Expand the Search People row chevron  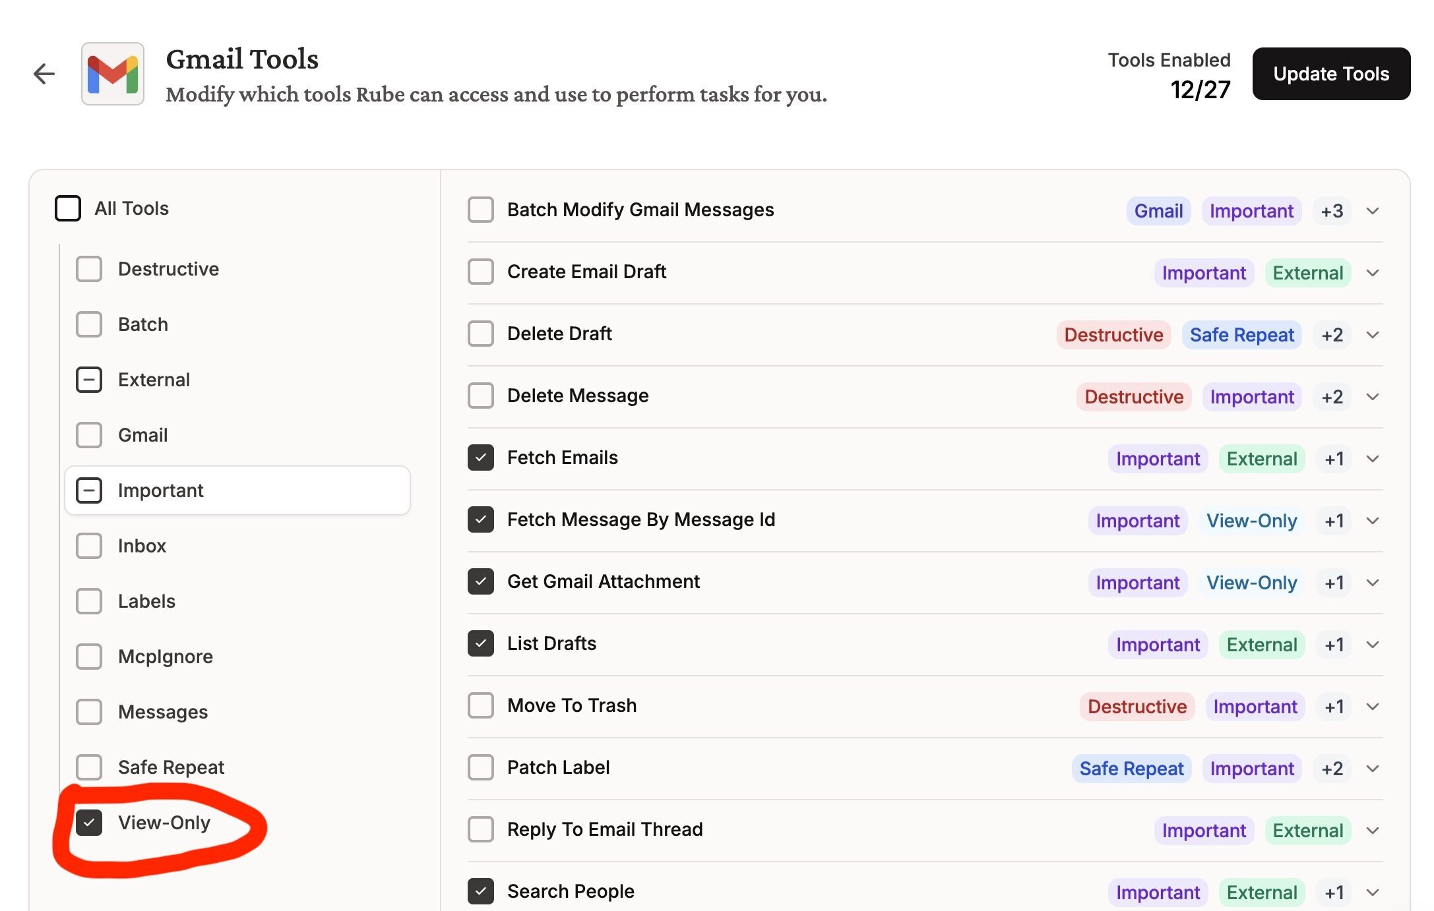1373,892
